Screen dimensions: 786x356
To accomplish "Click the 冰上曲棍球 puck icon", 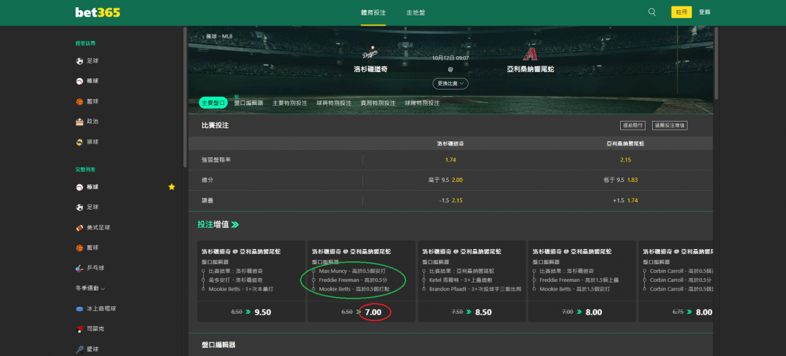I will point(79,309).
